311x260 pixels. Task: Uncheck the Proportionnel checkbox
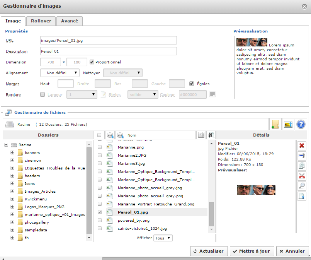coord(92,62)
